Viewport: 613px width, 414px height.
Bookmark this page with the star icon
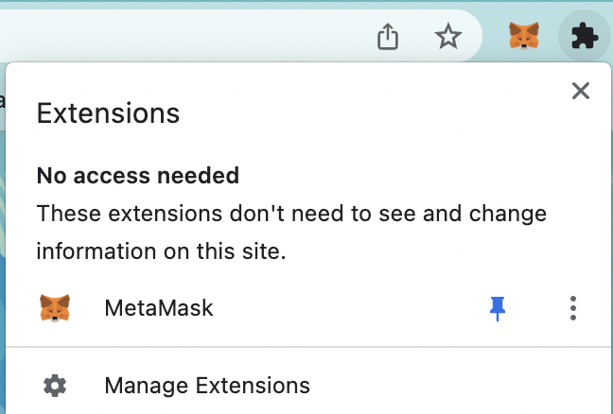pyautogui.click(x=447, y=37)
